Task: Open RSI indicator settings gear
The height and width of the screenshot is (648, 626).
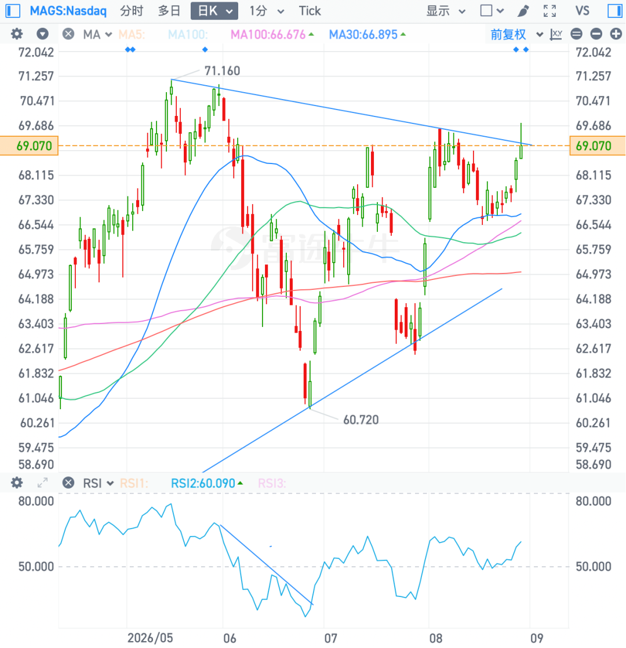Action: pos(17,483)
